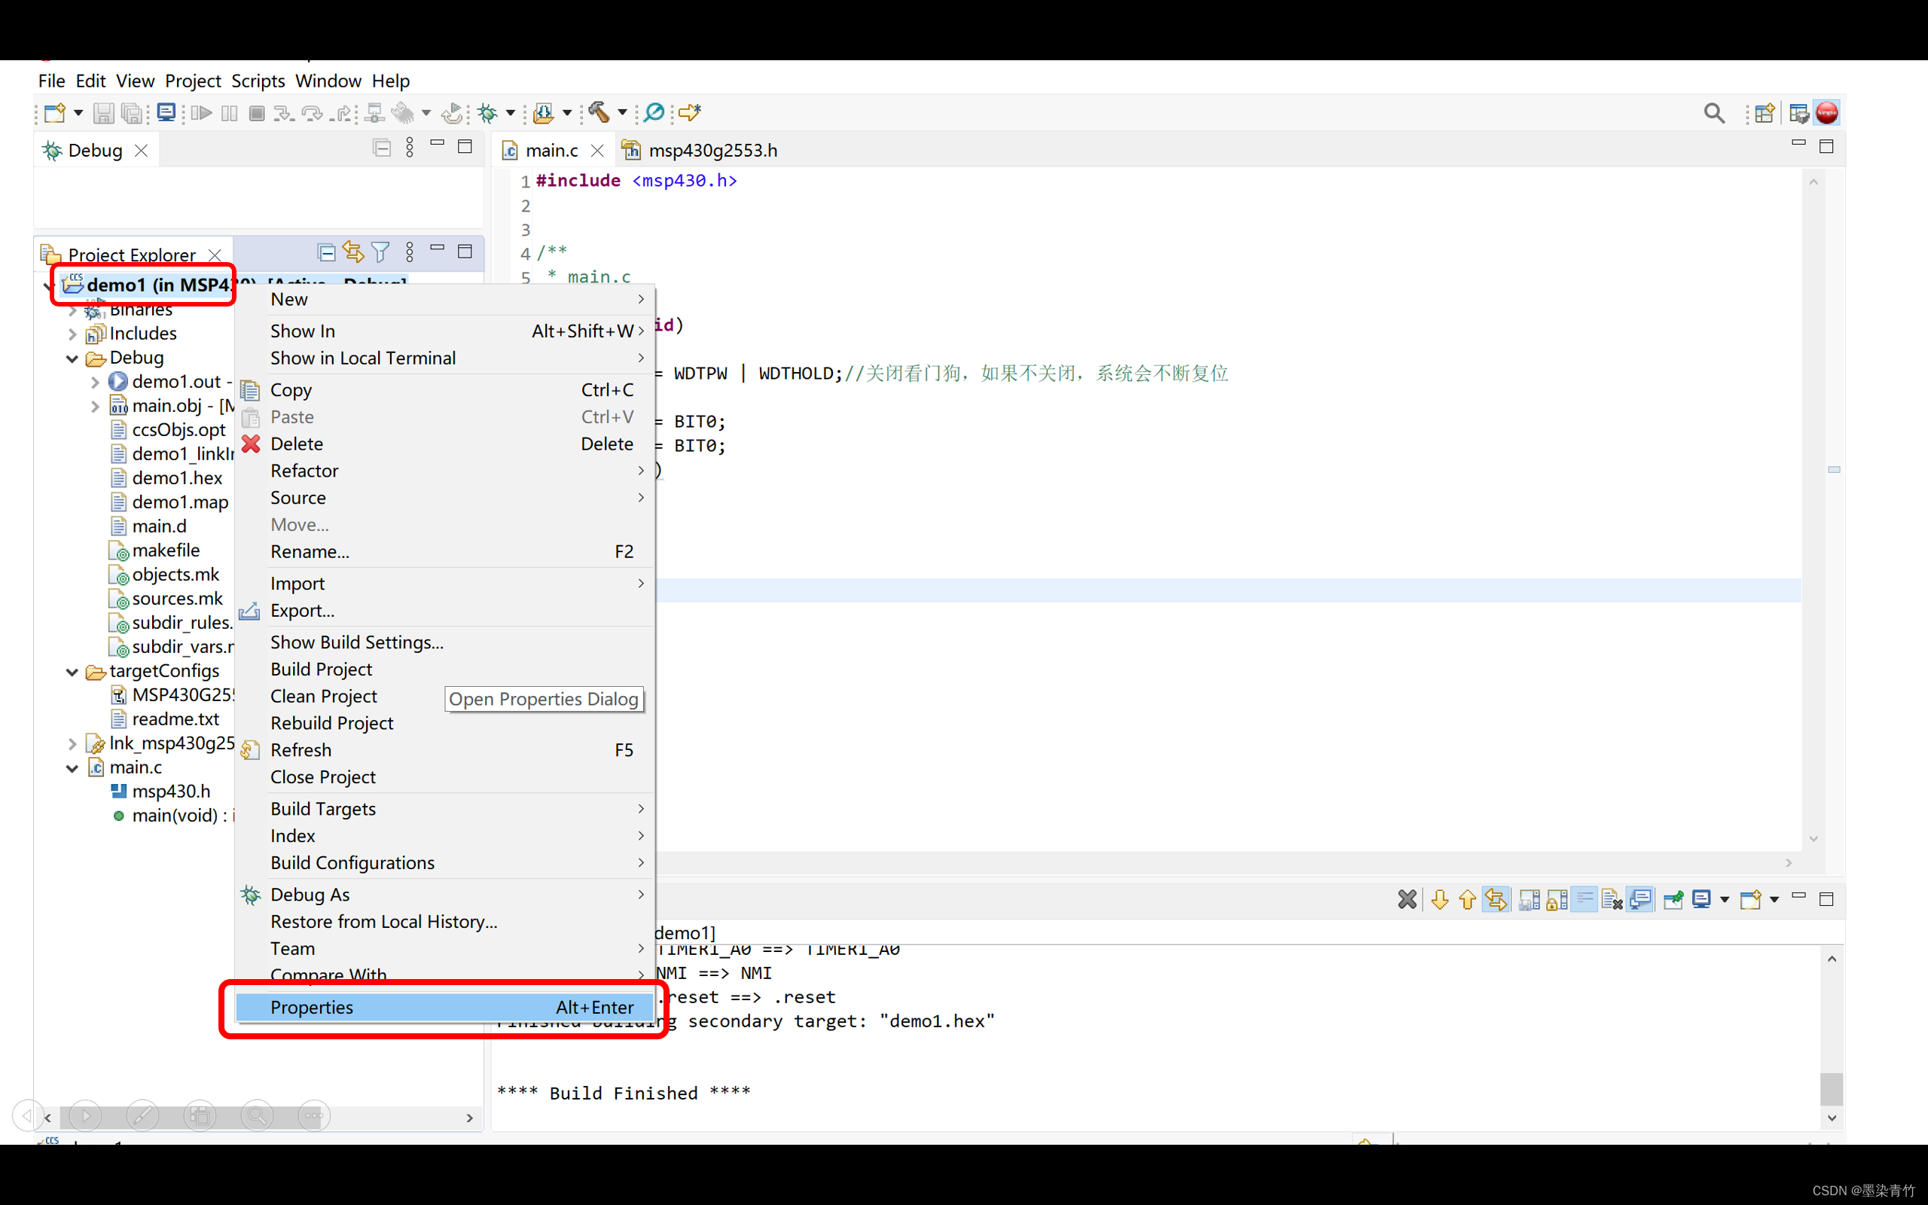This screenshot has height=1205, width=1928.
Task: Click the Clear Console icon
Action: (1612, 900)
